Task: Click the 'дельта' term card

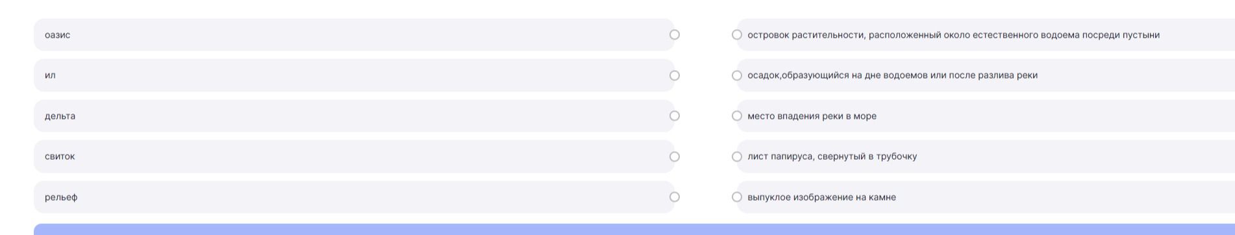Action: coord(355,116)
